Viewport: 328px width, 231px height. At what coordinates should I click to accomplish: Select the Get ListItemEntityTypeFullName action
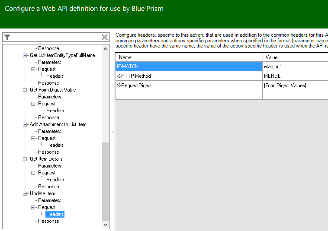click(62, 55)
